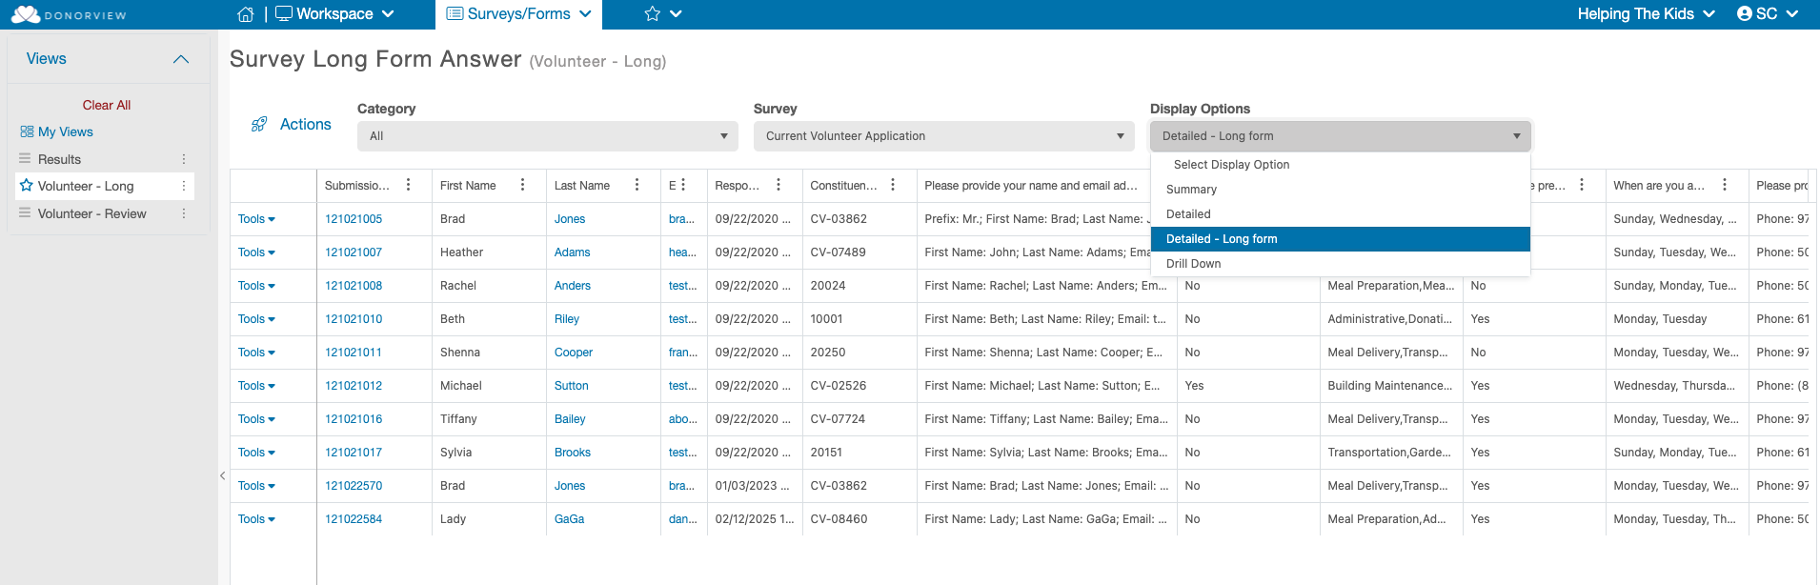This screenshot has width=1820, height=585.
Task: Open Tiffany Bailey's email link abo...
Action: (x=683, y=419)
